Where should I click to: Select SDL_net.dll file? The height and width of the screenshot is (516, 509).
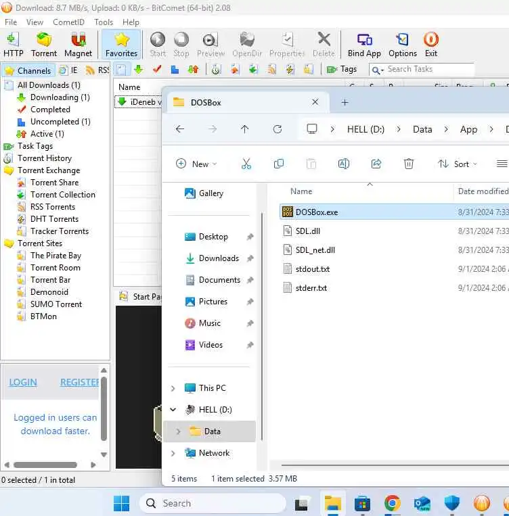[x=394, y=250]
